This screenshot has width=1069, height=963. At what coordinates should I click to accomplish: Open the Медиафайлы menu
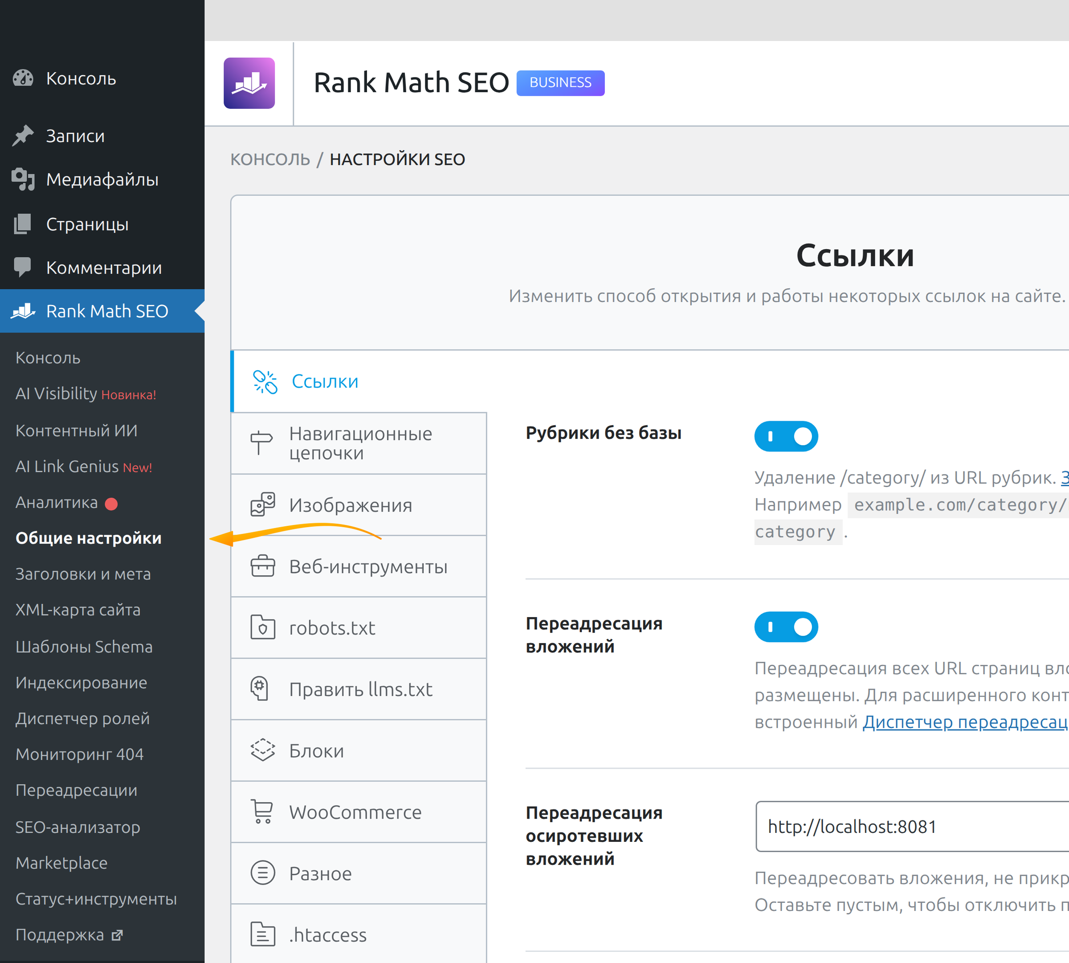102,180
